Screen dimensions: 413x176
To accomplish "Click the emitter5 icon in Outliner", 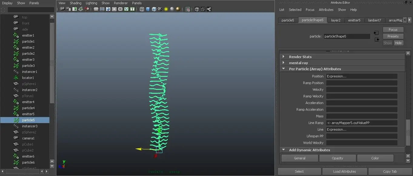I will click(x=16, y=114).
